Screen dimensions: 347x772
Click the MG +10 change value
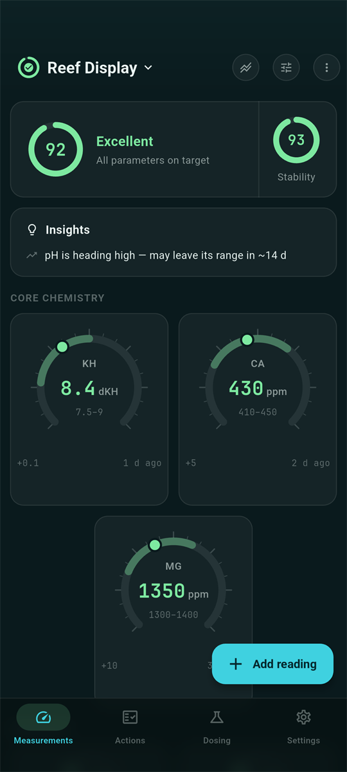click(x=109, y=665)
